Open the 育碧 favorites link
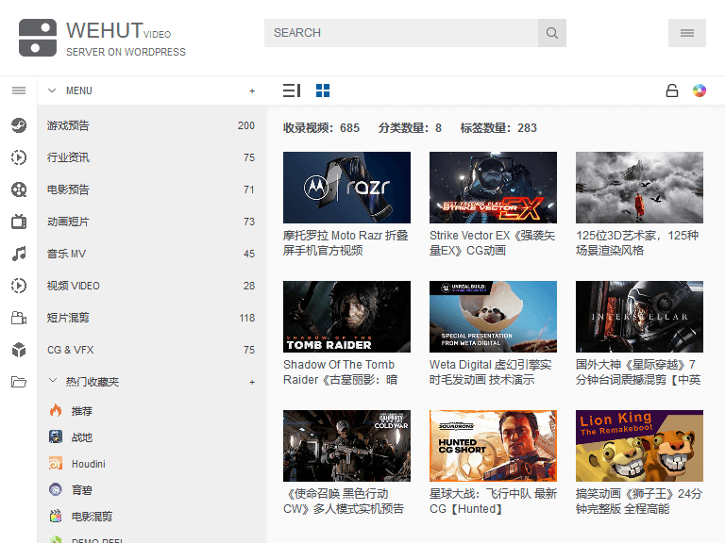This screenshot has height=543, width=725. [82, 490]
